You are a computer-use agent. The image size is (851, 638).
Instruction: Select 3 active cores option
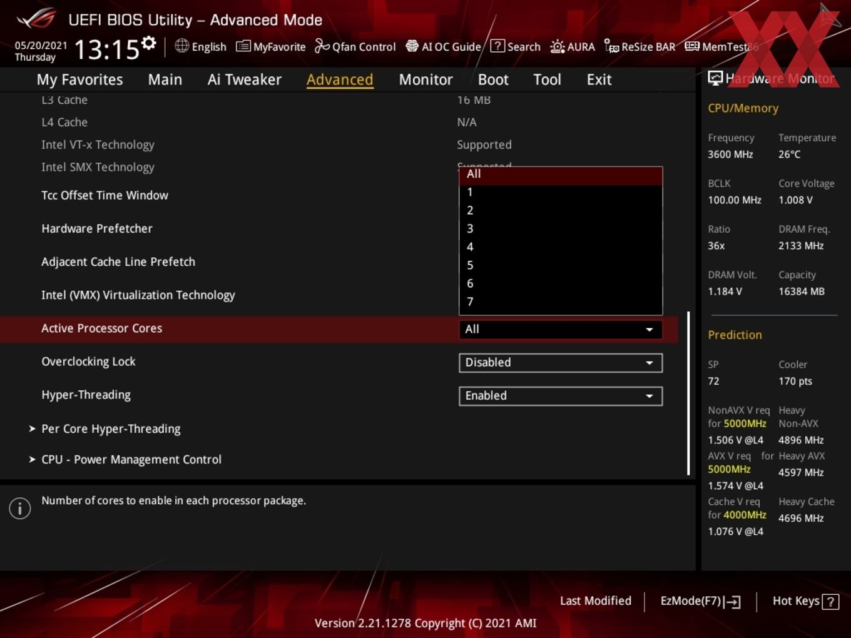tap(561, 228)
